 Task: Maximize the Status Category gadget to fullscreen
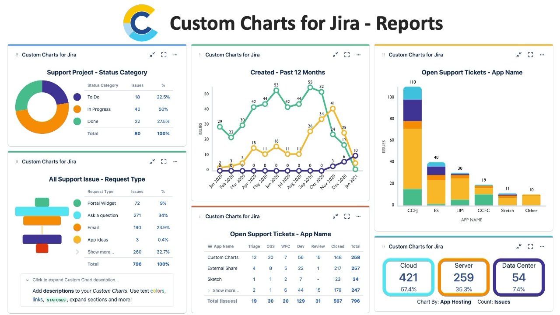click(x=164, y=55)
